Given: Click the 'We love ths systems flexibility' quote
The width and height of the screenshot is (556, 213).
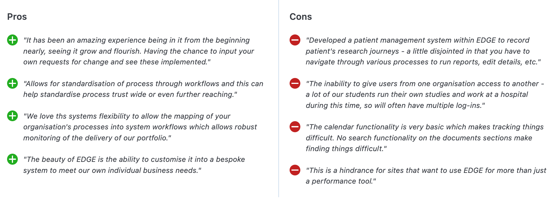Looking at the screenshot, I should pyautogui.click(x=140, y=127).
